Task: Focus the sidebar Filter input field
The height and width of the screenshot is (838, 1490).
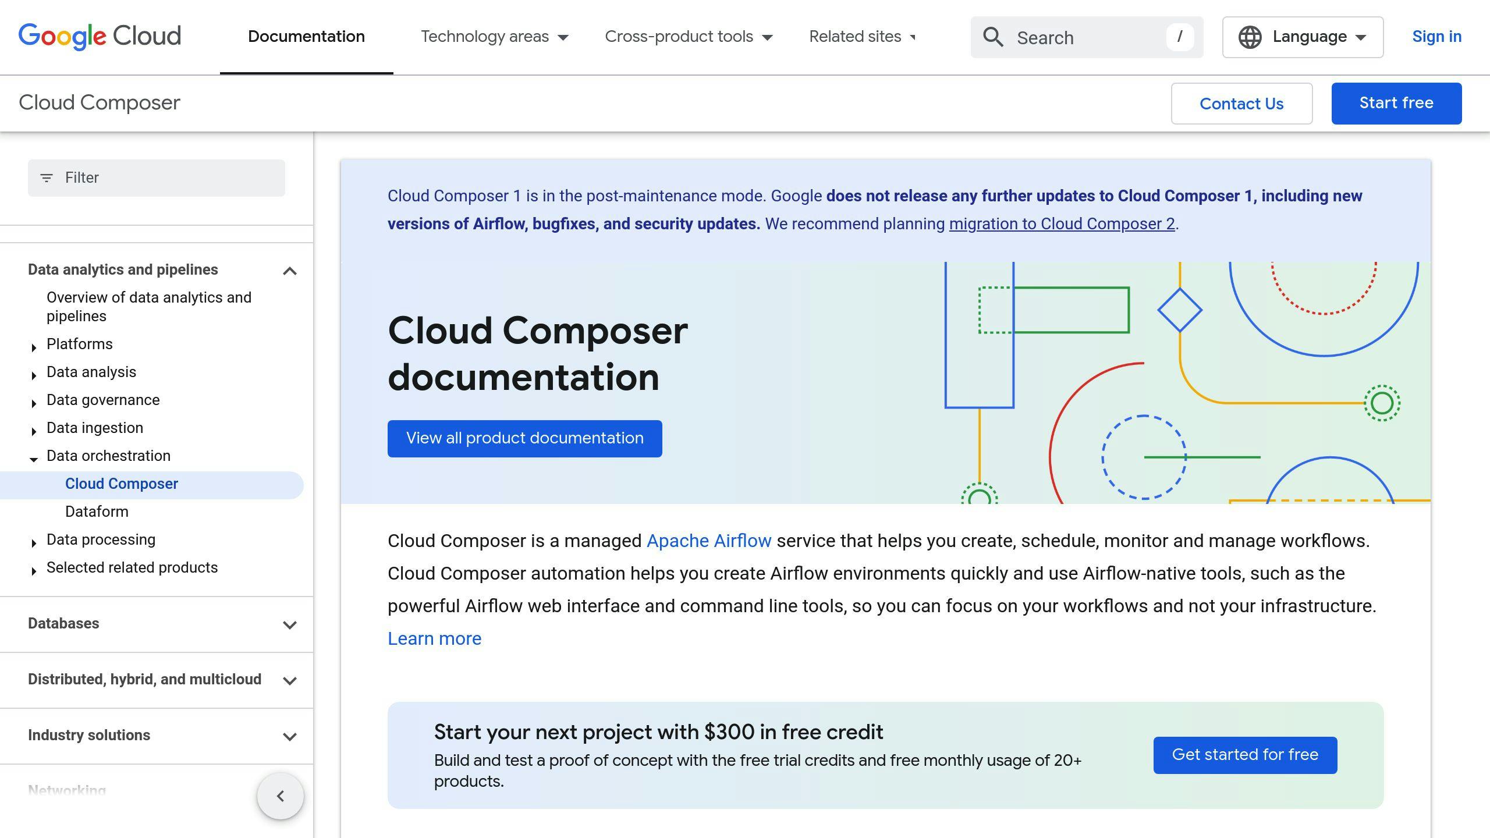Action: tap(157, 178)
